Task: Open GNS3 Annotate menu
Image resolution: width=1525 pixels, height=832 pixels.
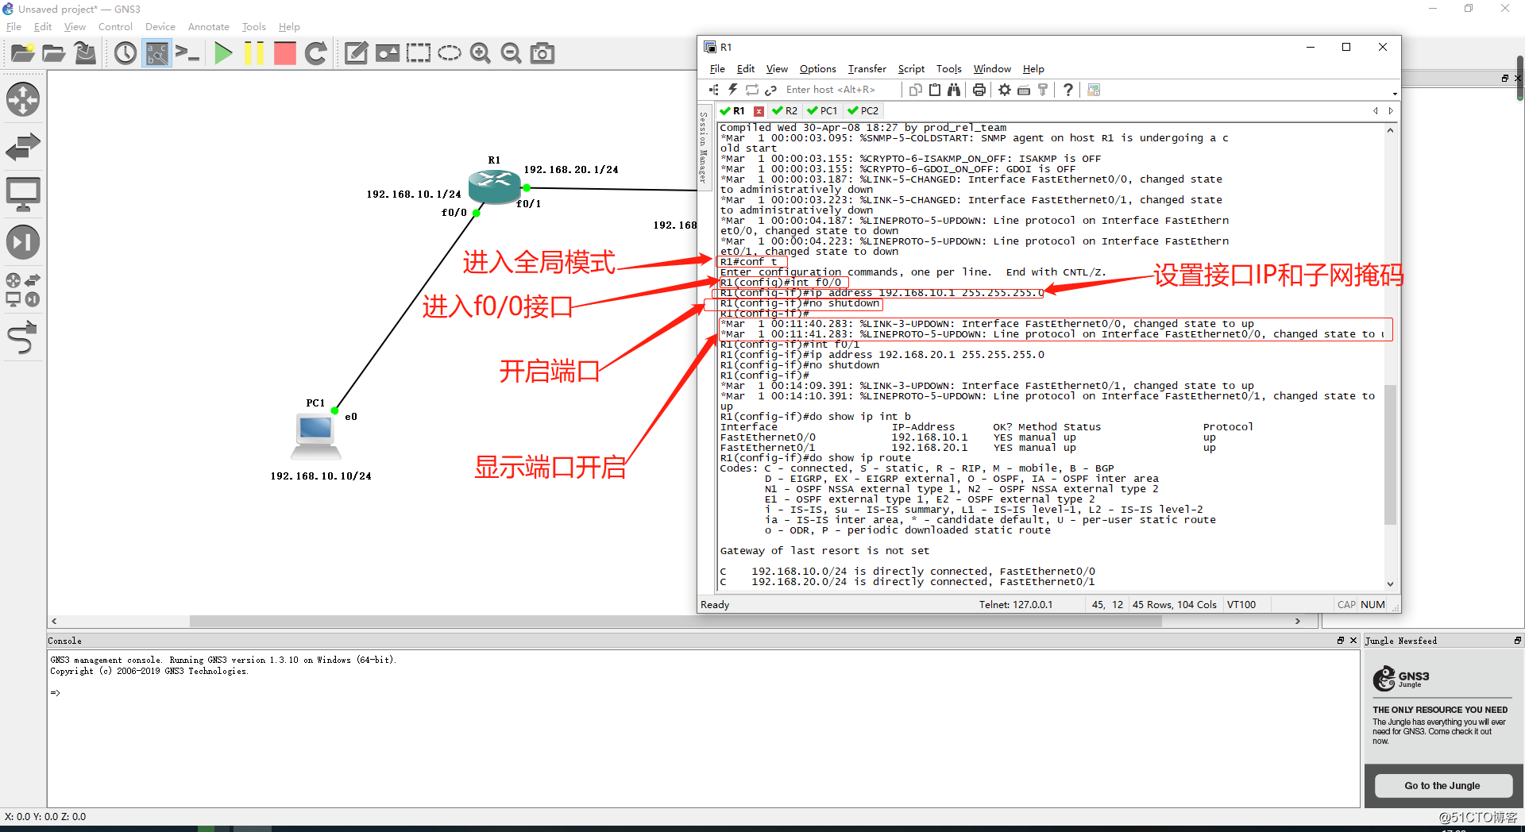Action: (x=209, y=27)
